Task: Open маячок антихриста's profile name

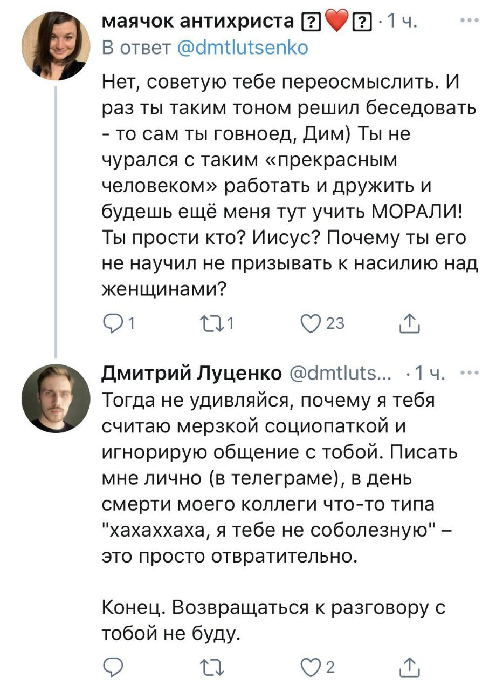Action: [x=199, y=21]
